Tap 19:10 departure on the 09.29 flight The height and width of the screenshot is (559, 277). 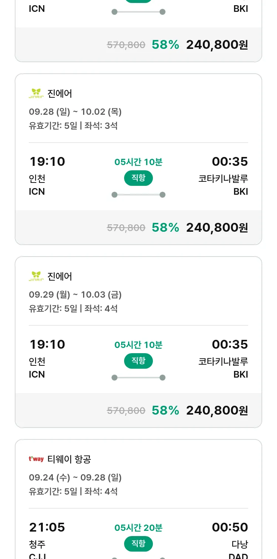47,344
